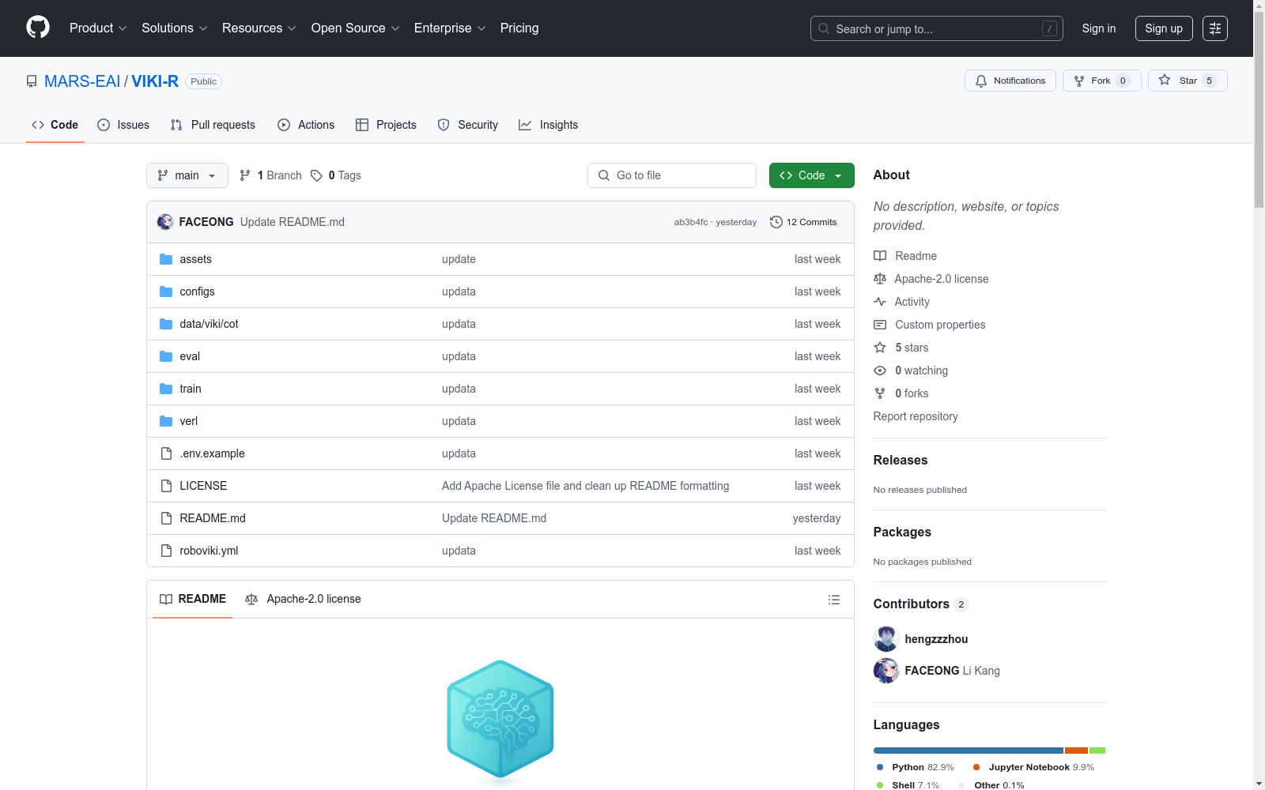
Task: Click the Sign in link
Action: tap(1099, 28)
